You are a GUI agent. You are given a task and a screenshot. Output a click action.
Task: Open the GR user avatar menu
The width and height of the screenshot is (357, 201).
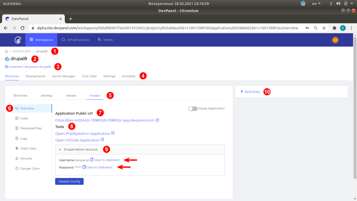coord(335,40)
